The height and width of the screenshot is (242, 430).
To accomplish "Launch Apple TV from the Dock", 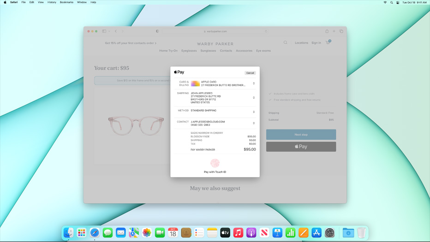I will [x=225, y=233].
